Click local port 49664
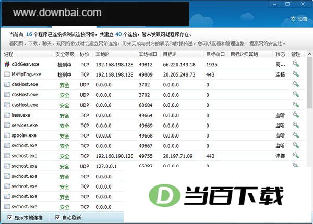The image size is (313, 224). pyautogui.click(x=146, y=116)
